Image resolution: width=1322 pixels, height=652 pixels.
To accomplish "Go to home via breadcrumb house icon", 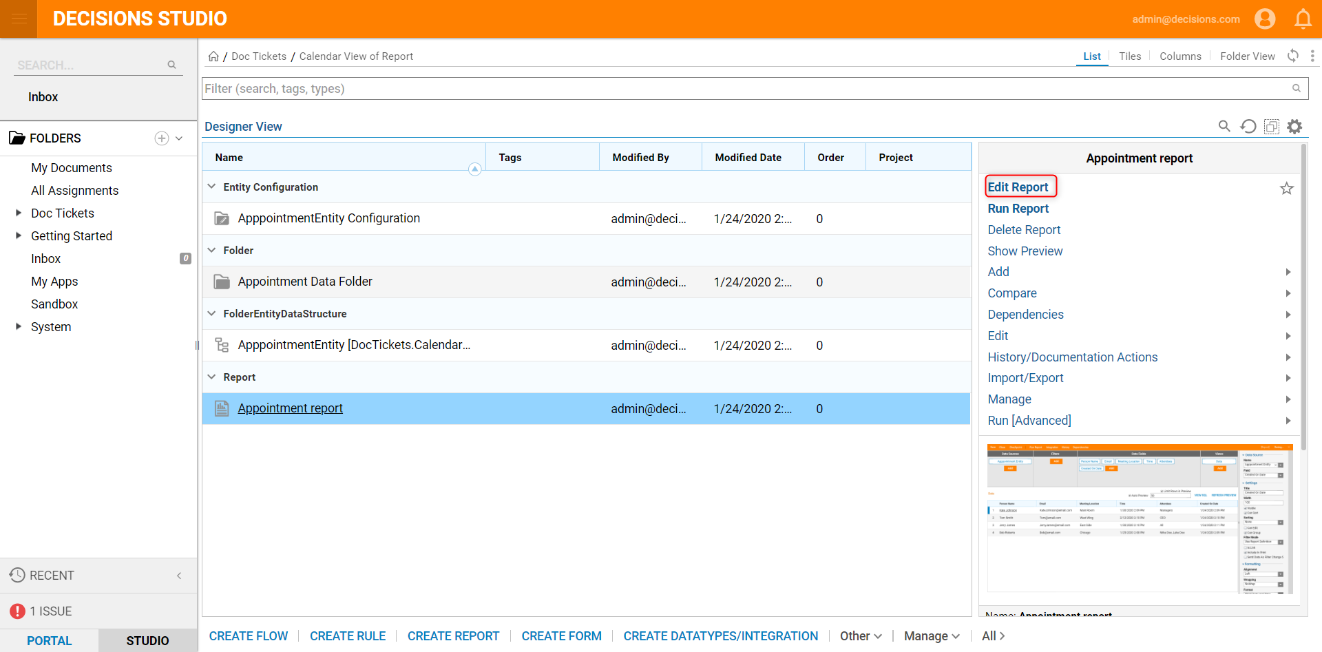I will click(x=213, y=56).
